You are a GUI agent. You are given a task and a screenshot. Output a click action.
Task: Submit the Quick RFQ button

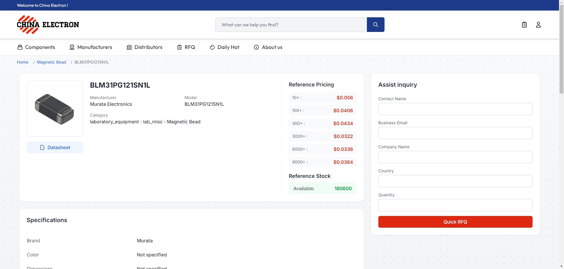click(x=455, y=222)
